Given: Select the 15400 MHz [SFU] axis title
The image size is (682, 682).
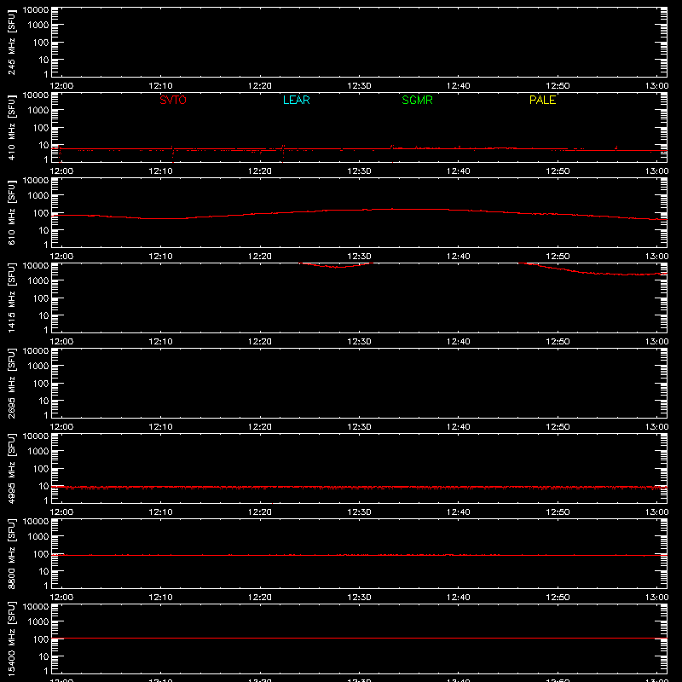Looking at the screenshot, I should coord(11,639).
